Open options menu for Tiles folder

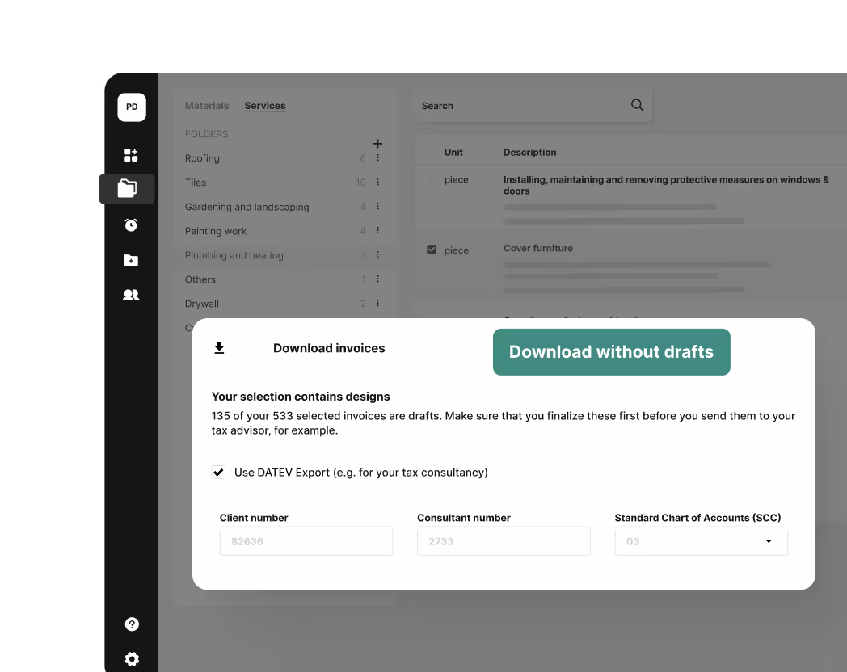(x=377, y=182)
